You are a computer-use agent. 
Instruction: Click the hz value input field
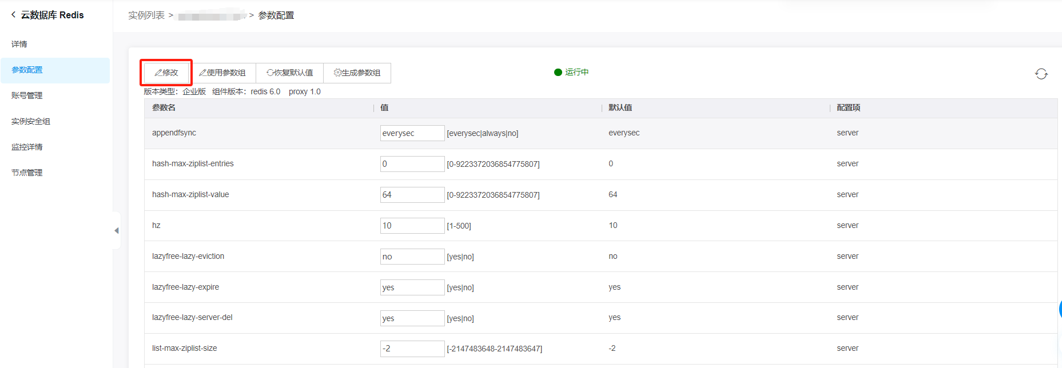tap(412, 226)
